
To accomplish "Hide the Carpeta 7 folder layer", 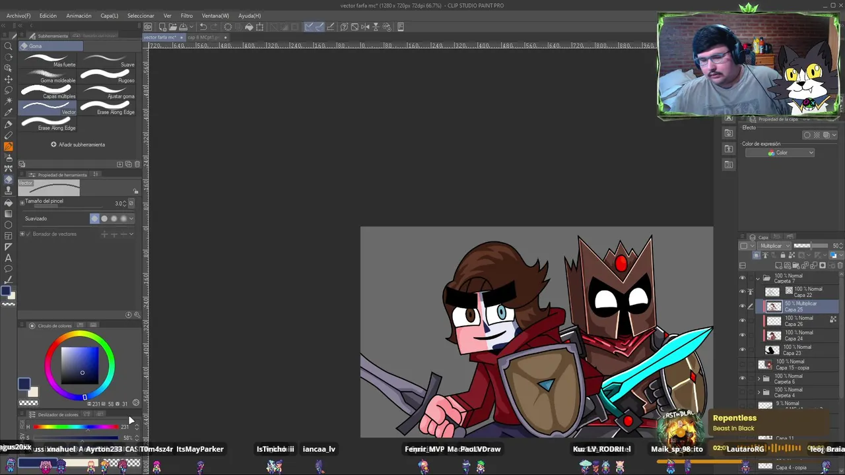I will pos(742,278).
